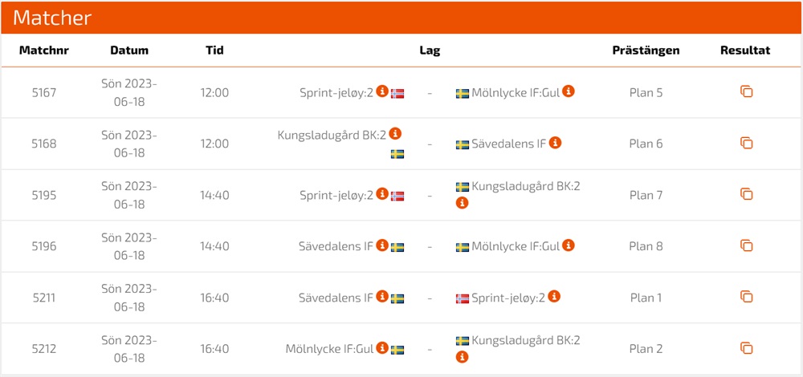Click the Datum column header
This screenshot has width=803, height=377.
coord(129,50)
